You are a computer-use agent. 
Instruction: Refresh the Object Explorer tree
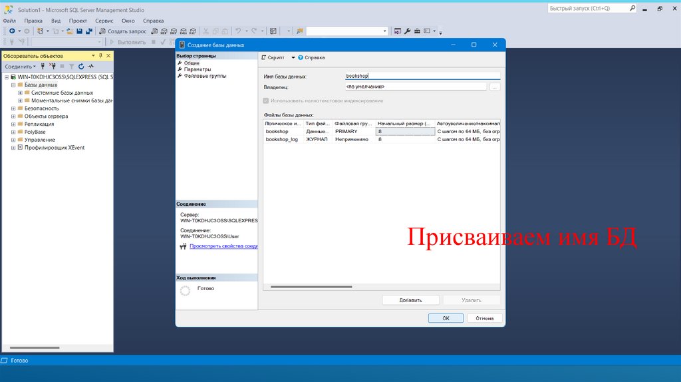(81, 67)
